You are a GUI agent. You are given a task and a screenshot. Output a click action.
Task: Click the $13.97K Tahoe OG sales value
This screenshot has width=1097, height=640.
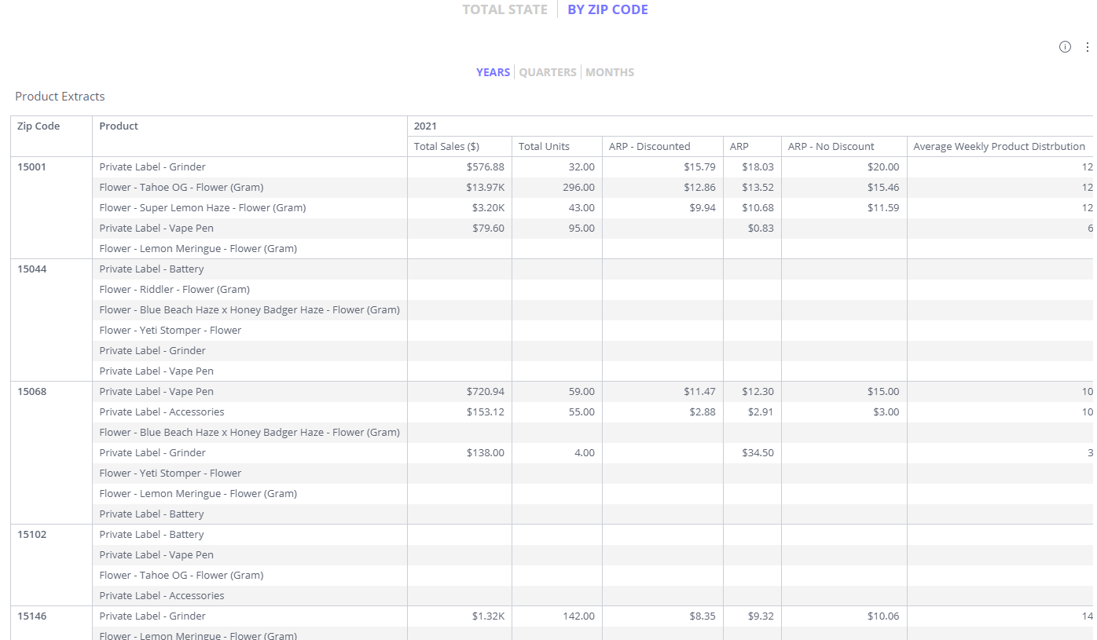(x=485, y=188)
